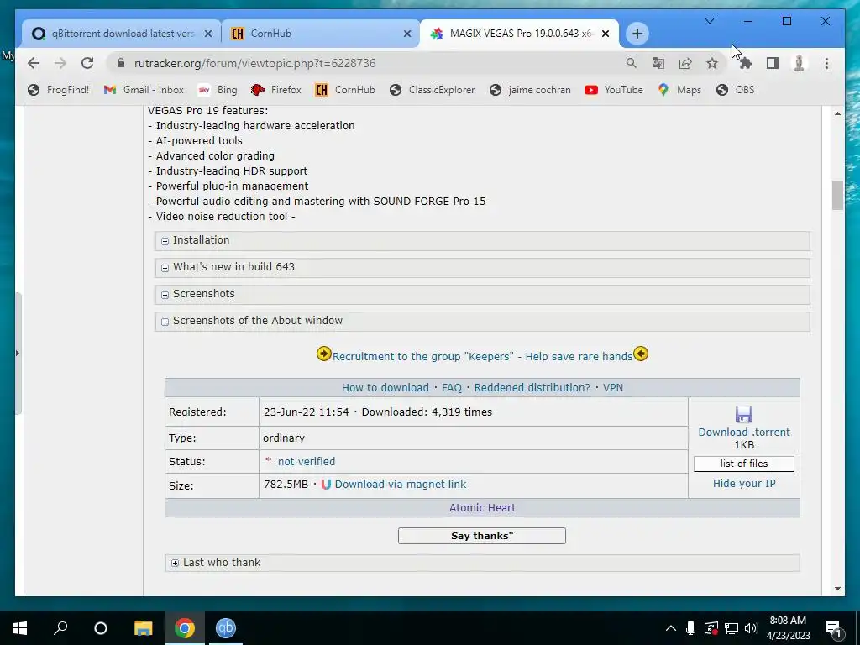Open the Windows Start menu
This screenshot has width=860, height=645.
[x=20, y=628]
